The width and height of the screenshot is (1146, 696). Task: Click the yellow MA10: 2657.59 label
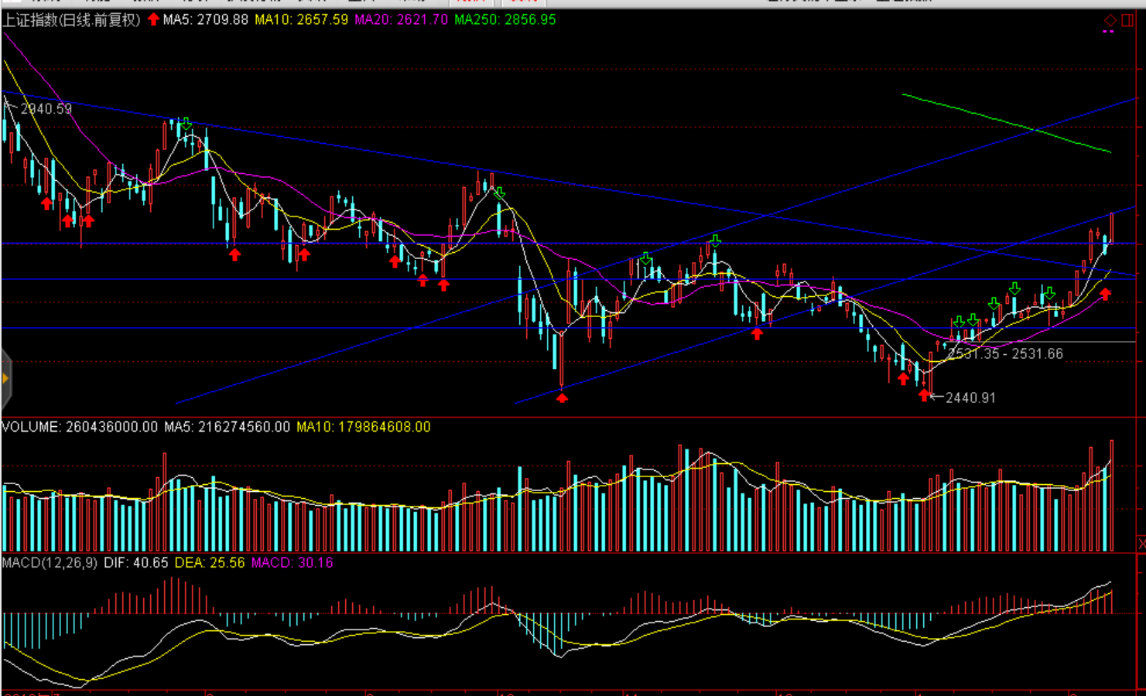(302, 20)
